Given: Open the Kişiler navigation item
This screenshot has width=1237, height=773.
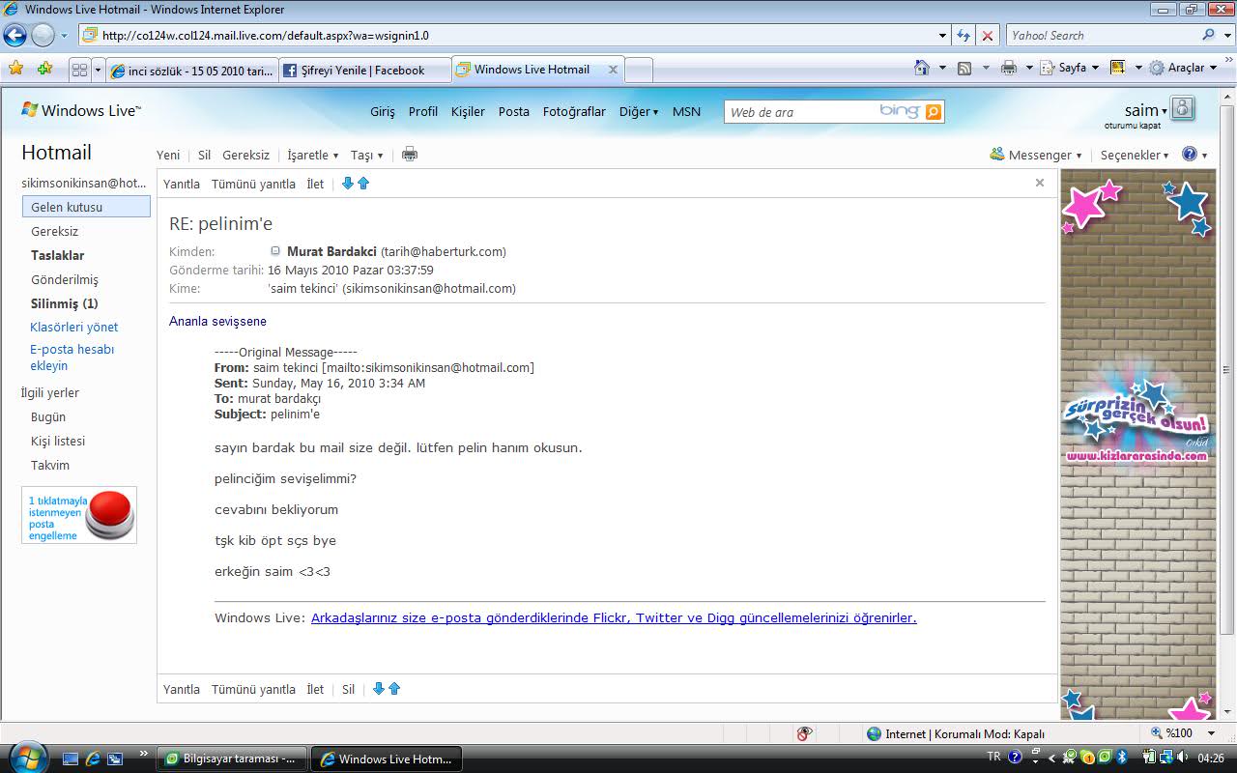Looking at the screenshot, I should [468, 112].
